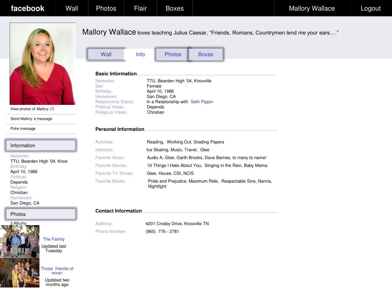Click address 4201 Crosby Drive, Knoxville TN

pyautogui.click(x=177, y=224)
